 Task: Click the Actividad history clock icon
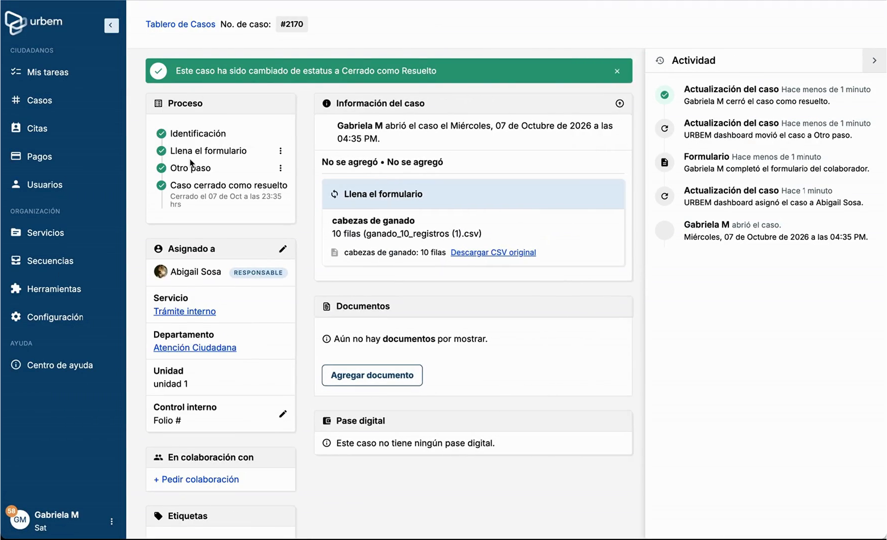pos(660,60)
